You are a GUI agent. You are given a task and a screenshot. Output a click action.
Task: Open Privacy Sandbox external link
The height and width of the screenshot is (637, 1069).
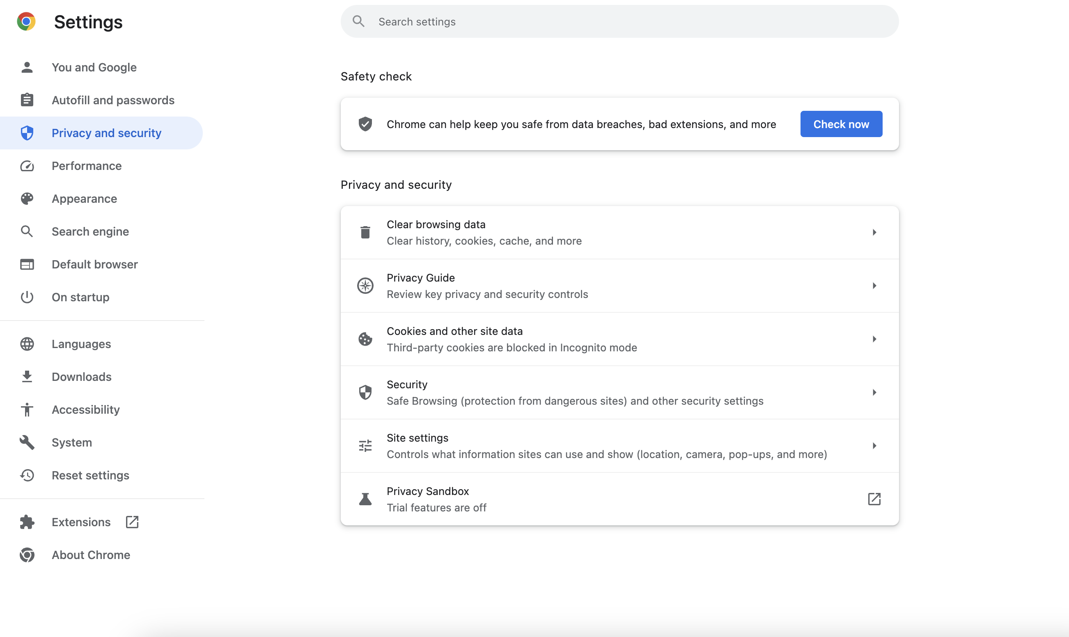click(x=874, y=498)
